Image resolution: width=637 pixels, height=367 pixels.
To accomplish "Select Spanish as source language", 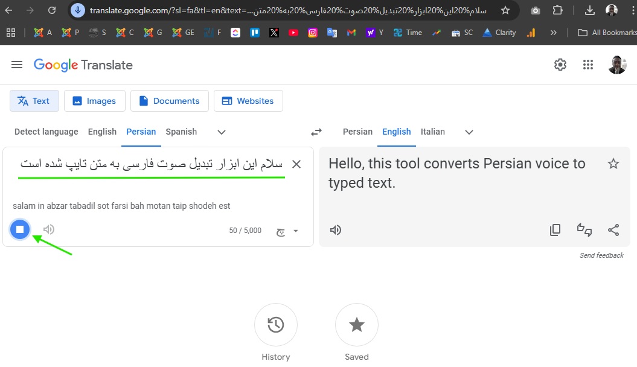I will (181, 132).
